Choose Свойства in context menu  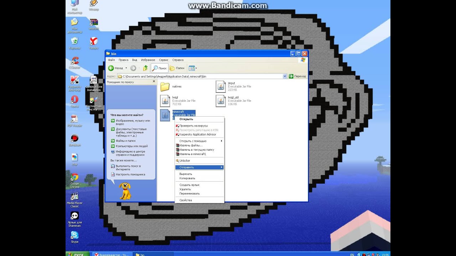(199, 200)
